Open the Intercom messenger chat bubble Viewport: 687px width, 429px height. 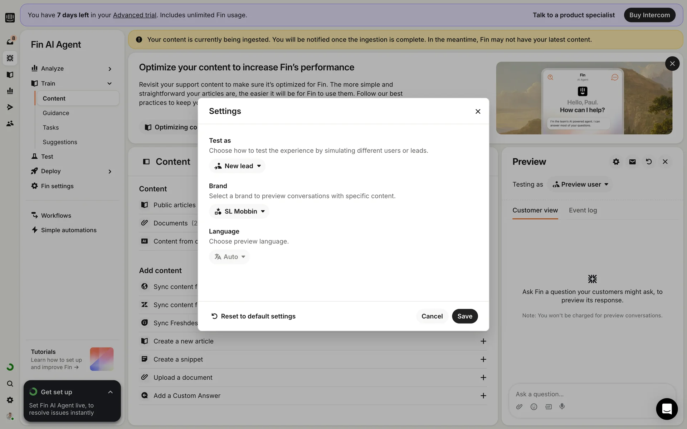(667, 409)
